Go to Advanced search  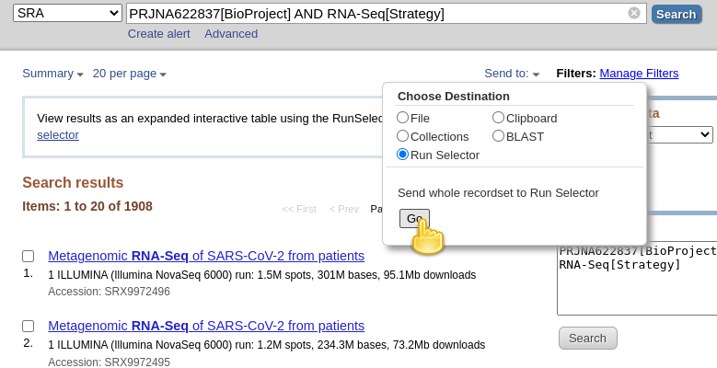click(x=231, y=33)
